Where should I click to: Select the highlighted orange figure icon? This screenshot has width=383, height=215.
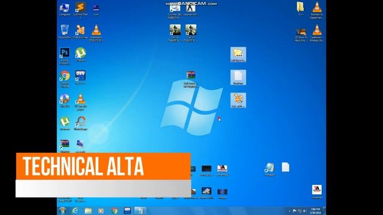point(238,100)
